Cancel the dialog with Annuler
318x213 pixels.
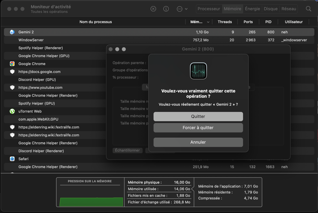point(198,142)
